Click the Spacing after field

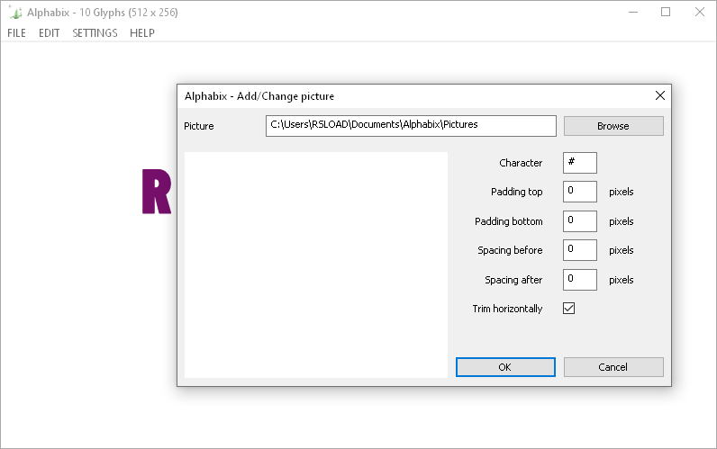click(x=580, y=280)
